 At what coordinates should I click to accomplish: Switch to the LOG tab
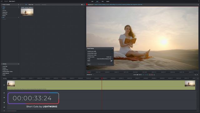(92, 1)
